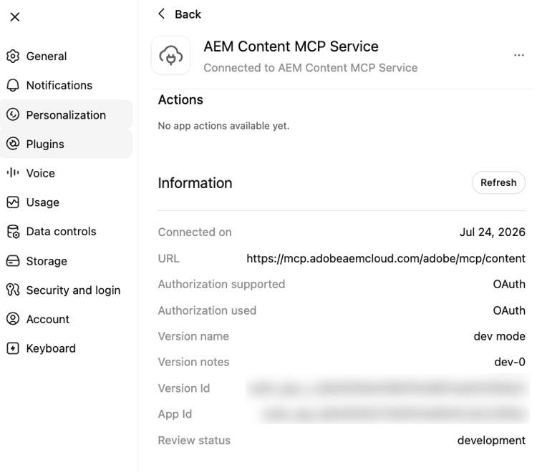Go to Voice settings
537x472 pixels.
click(67, 173)
